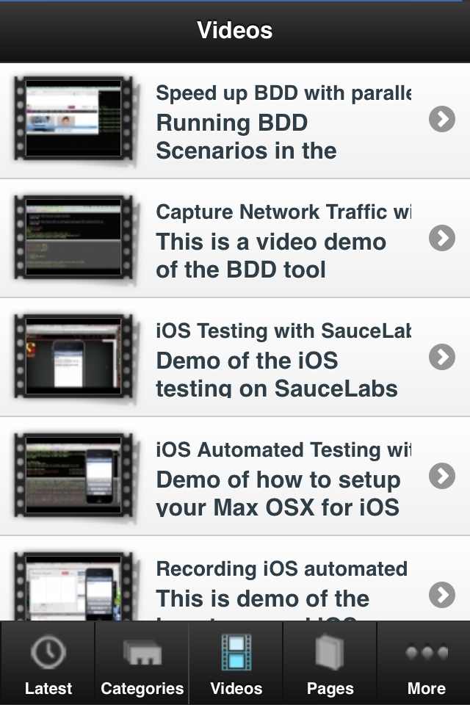The image size is (470, 705).
Task: Tap the Recording iOS automated thumbnail
Action: (73, 586)
